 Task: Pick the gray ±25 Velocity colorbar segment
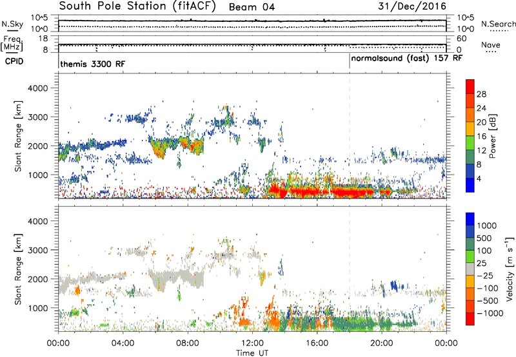(470, 269)
